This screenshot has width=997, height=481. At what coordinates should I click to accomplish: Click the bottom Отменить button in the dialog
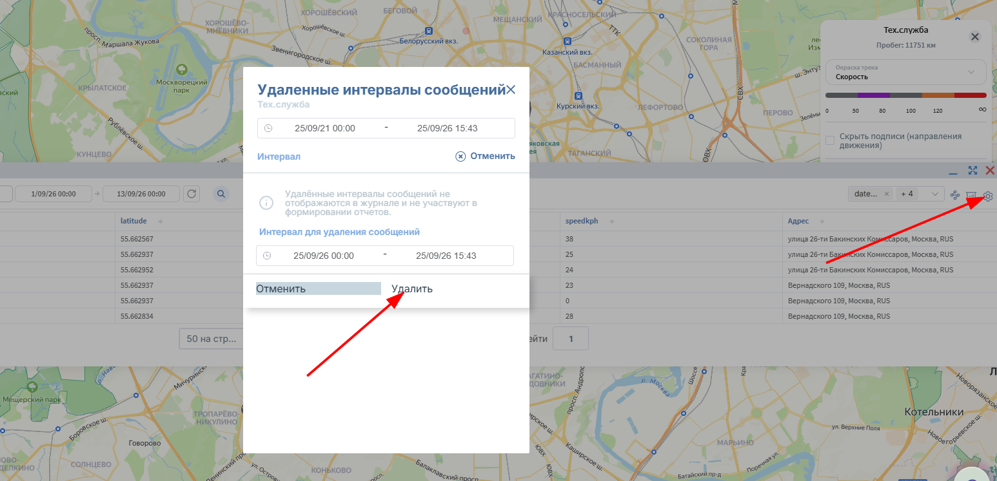coord(319,288)
